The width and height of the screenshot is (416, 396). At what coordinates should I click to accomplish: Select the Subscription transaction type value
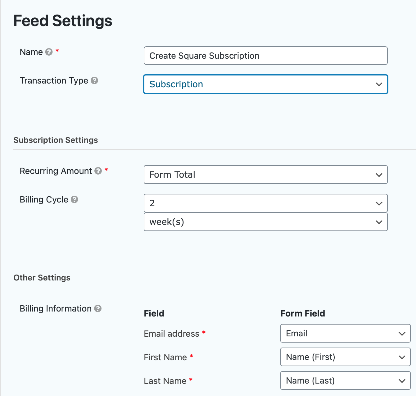(176, 84)
